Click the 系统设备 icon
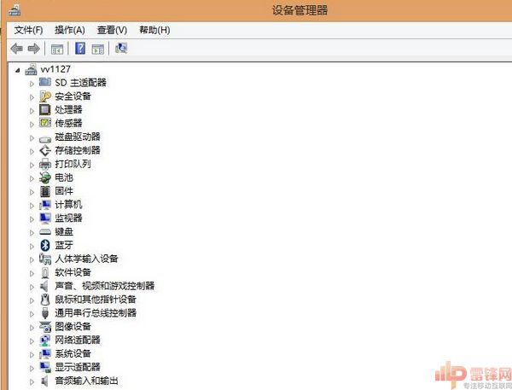Viewport: 512px width, 390px height. 45,354
